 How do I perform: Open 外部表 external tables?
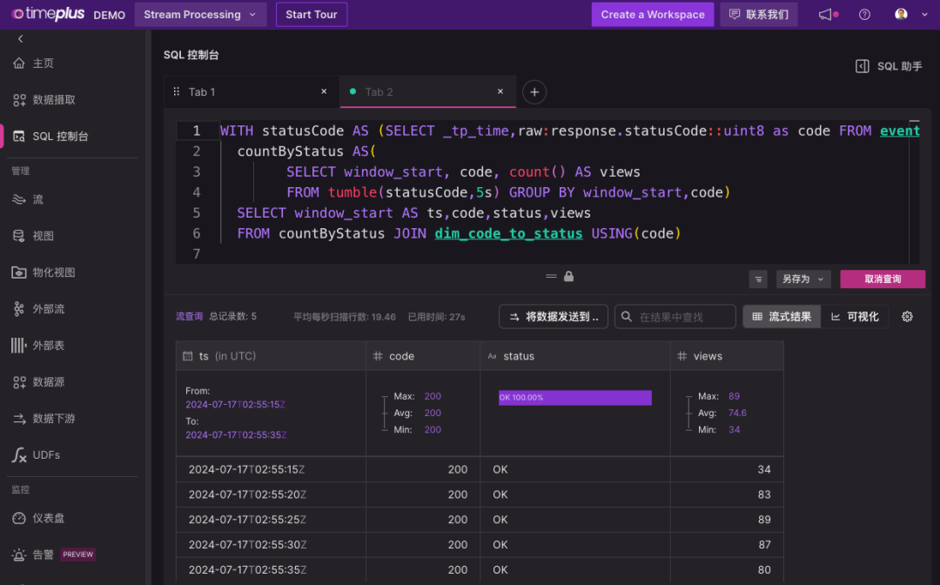[39, 346]
